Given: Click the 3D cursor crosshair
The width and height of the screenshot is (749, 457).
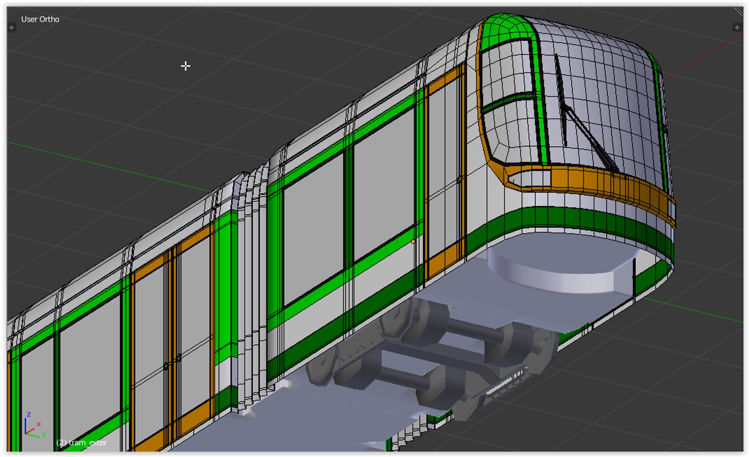Looking at the screenshot, I should point(185,66).
